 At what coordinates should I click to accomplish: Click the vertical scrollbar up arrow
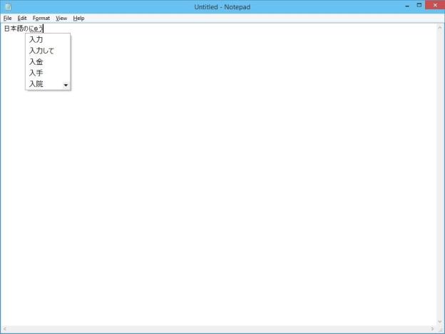(439, 28)
